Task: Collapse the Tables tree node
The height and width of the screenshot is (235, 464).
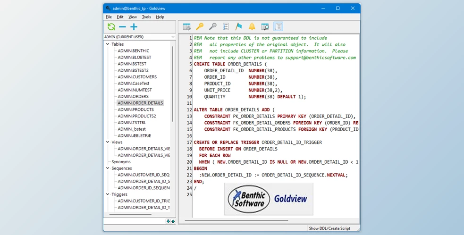Action: pyautogui.click(x=108, y=44)
